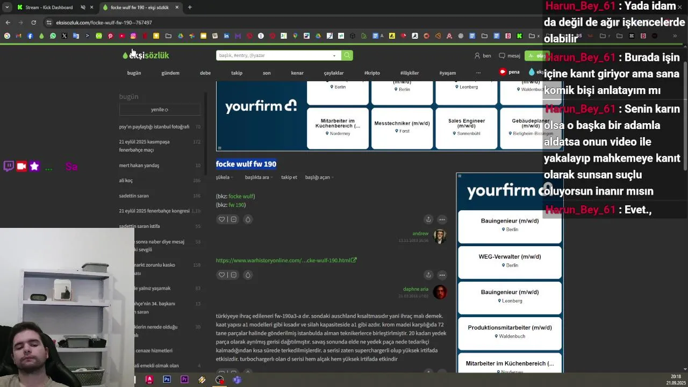Open more options on daphne aria's entry
The image size is (688, 387).
442,275
